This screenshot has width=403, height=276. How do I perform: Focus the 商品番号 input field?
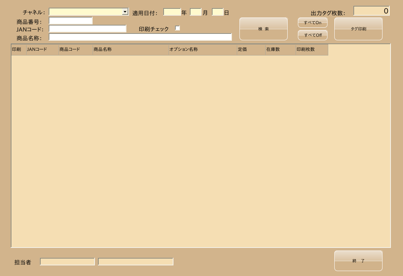point(71,21)
